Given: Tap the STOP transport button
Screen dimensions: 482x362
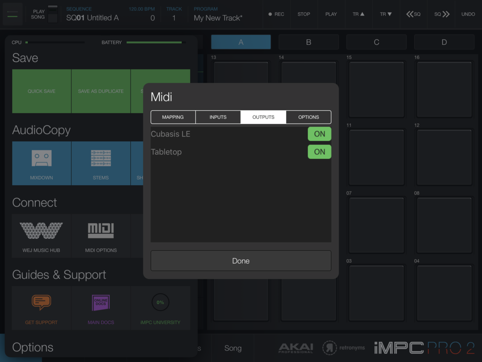Looking at the screenshot, I should tap(304, 14).
